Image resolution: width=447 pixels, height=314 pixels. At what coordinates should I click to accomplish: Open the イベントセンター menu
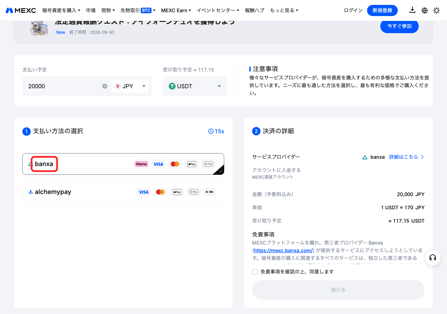pos(218,10)
